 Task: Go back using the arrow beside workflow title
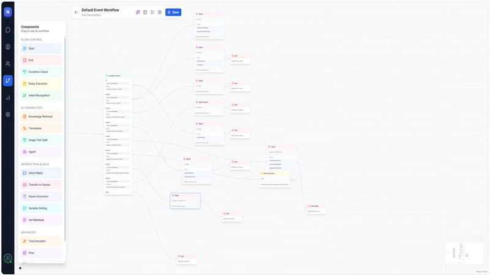coord(76,12)
